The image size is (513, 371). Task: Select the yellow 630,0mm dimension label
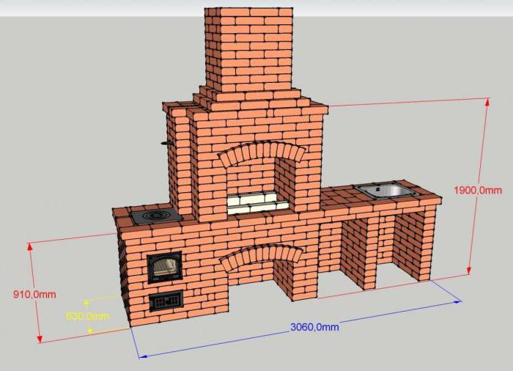(87, 316)
